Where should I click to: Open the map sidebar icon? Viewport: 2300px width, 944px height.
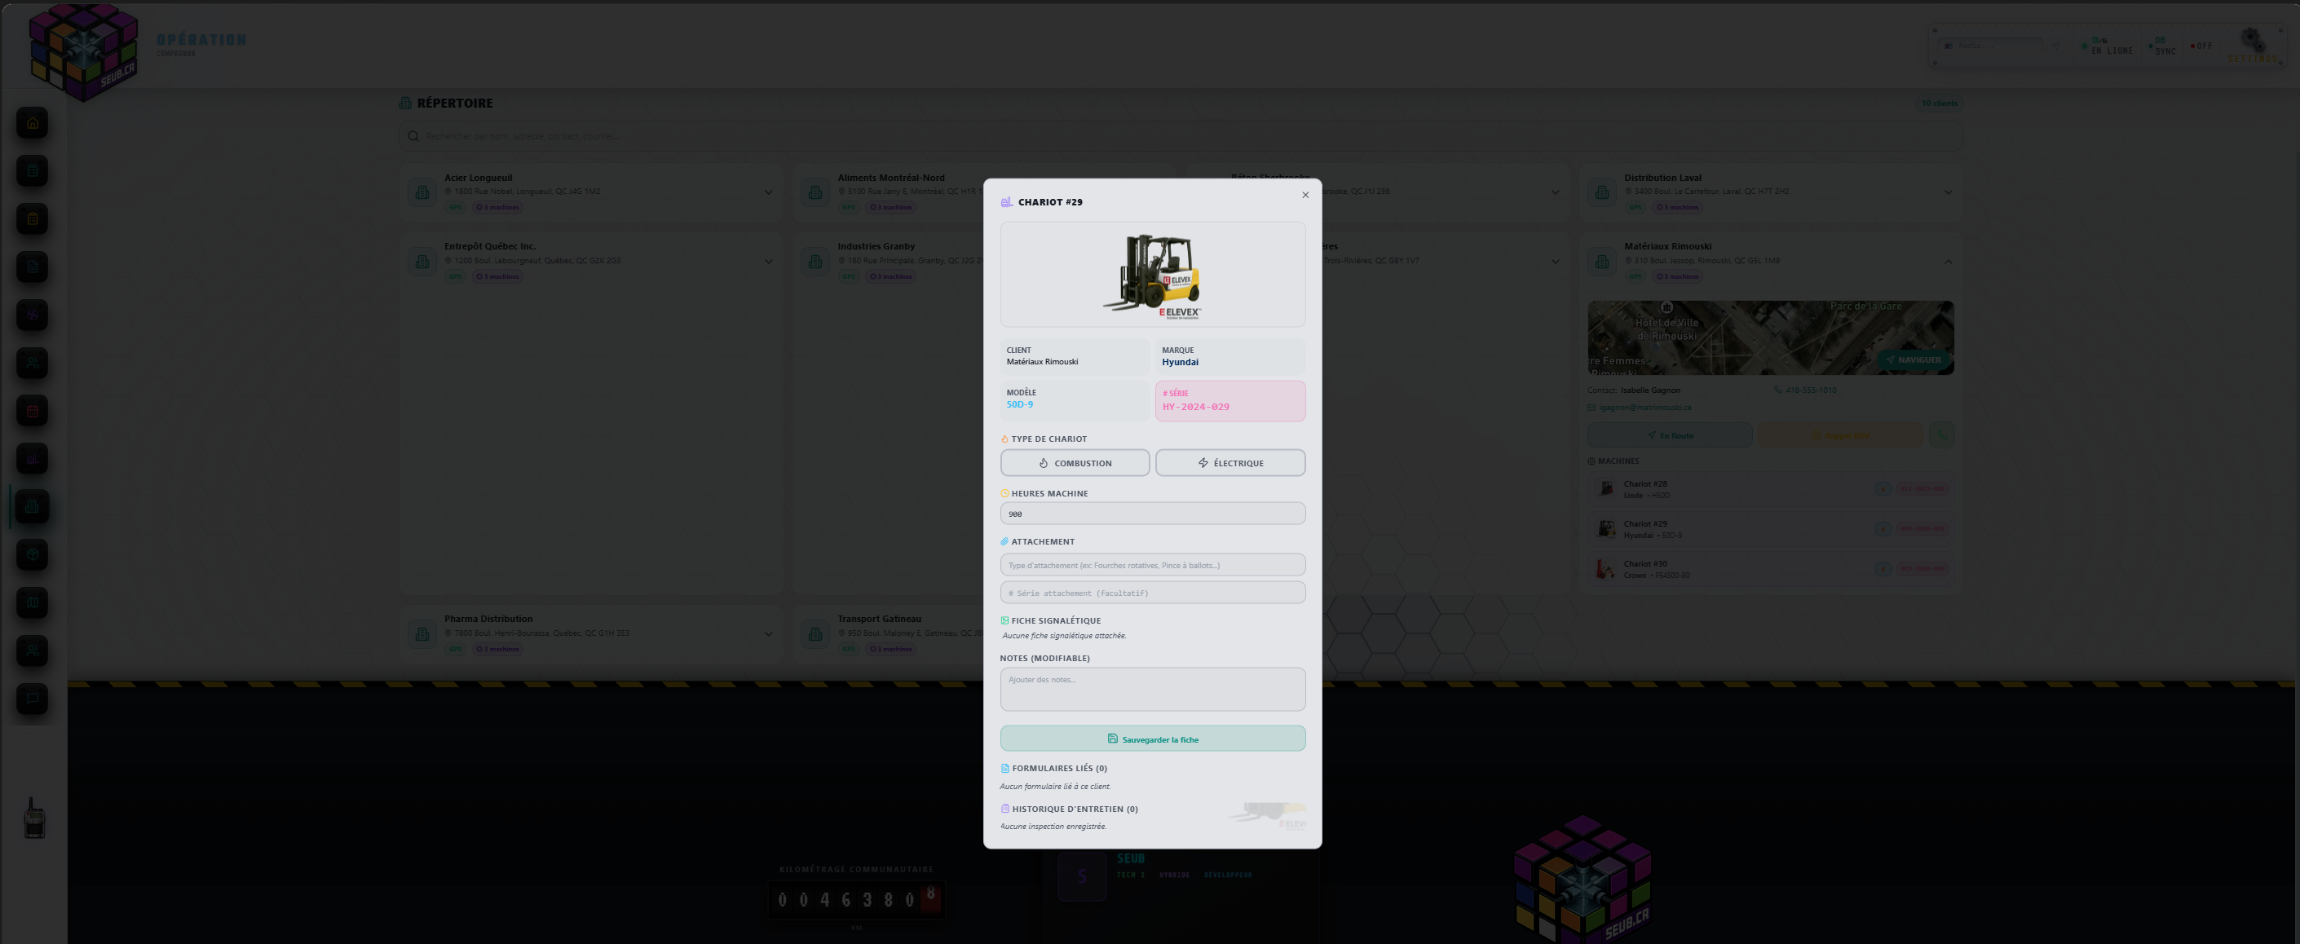32,602
